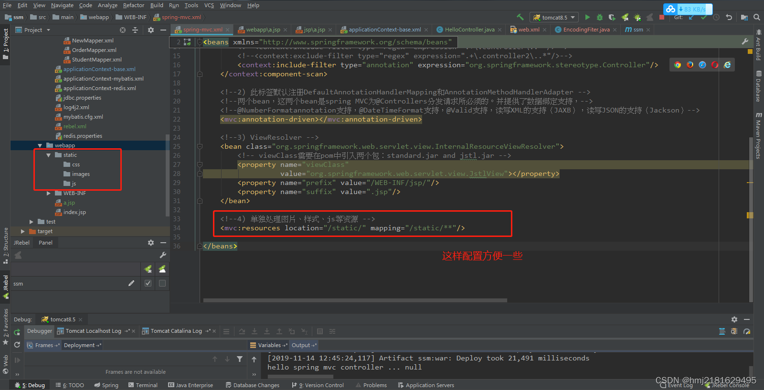Revert changes with the rollback arrow
Screen dimensions: 764x390
(x=729, y=17)
